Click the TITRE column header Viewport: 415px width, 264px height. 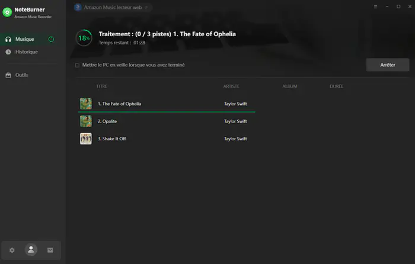(102, 86)
